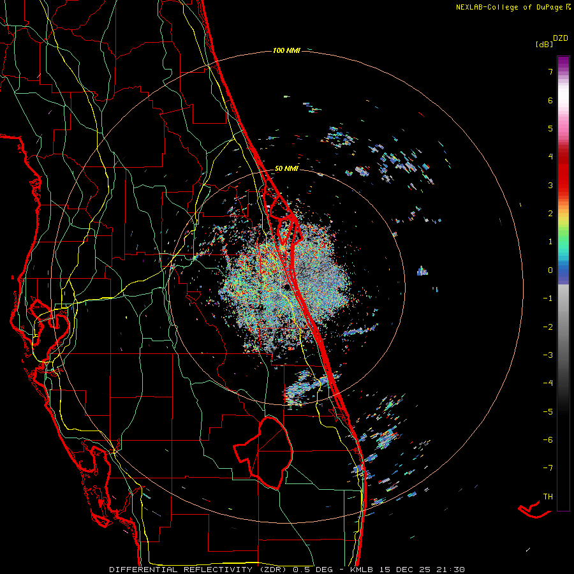Click the 50 NMI range ring label

click(x=286, y=169)
